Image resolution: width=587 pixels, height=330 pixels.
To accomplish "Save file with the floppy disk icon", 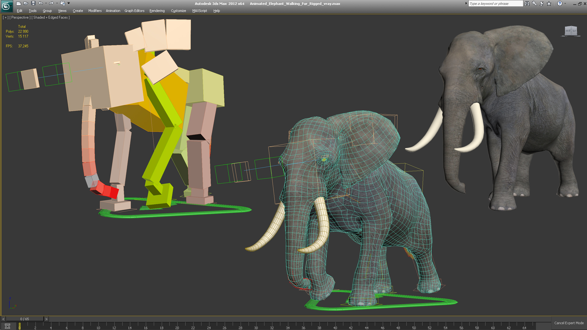I will coord(33,3).
